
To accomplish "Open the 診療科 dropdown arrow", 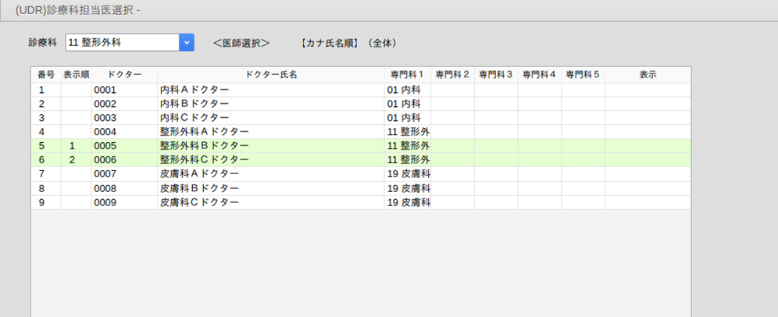I will 187,43.
